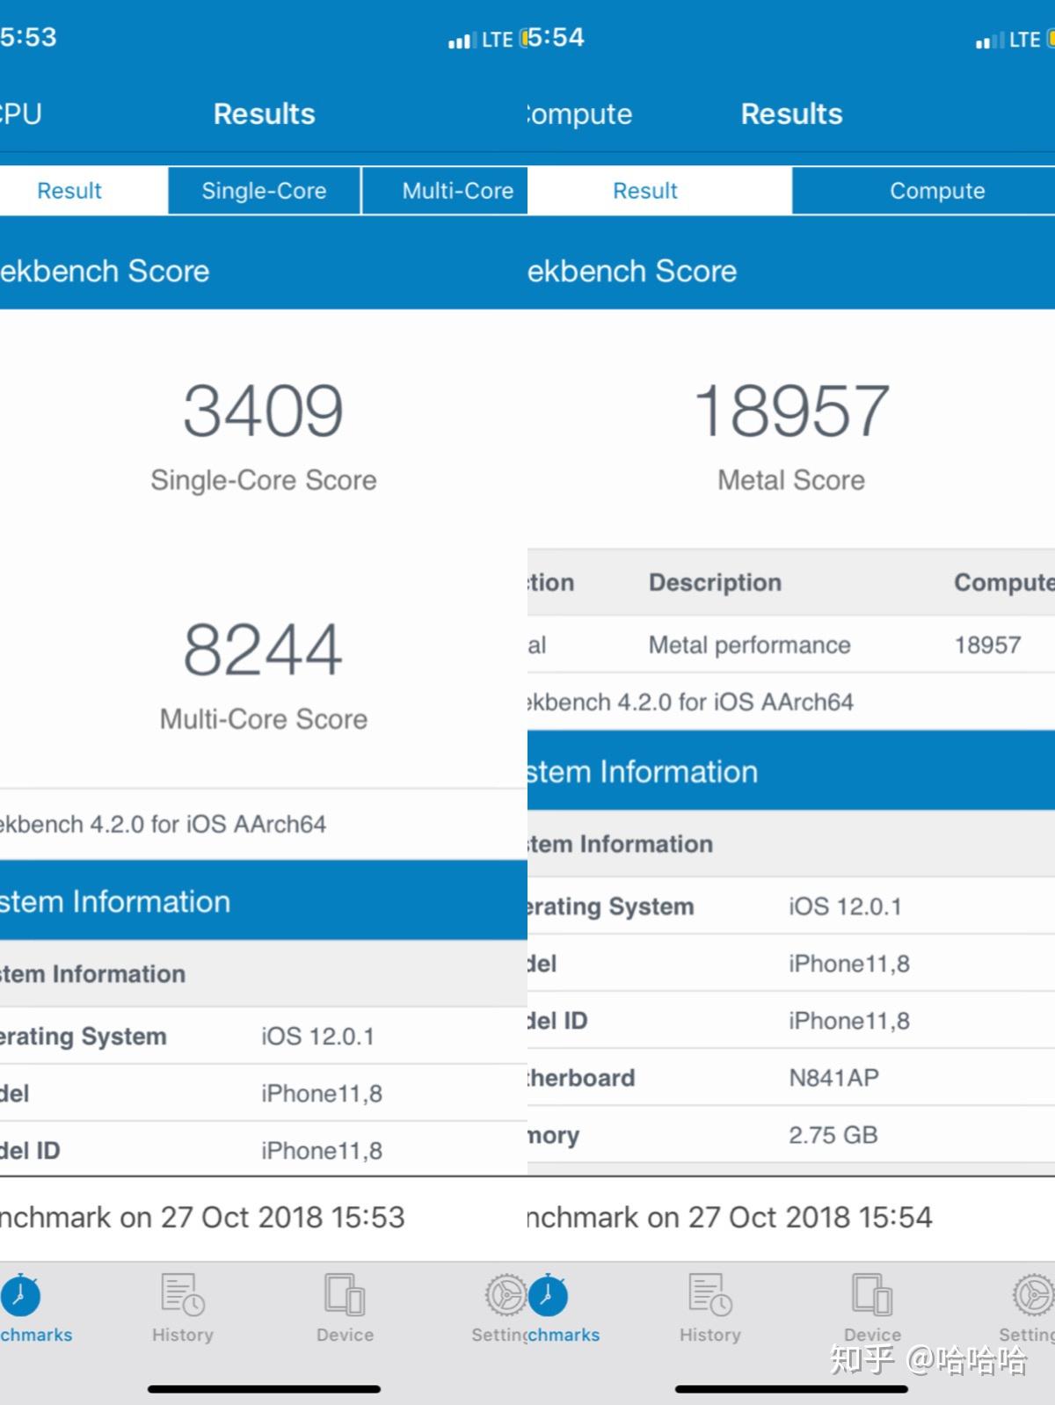Switch to Single-Core tab
Screen dimensions: 1055x1405
264,191
